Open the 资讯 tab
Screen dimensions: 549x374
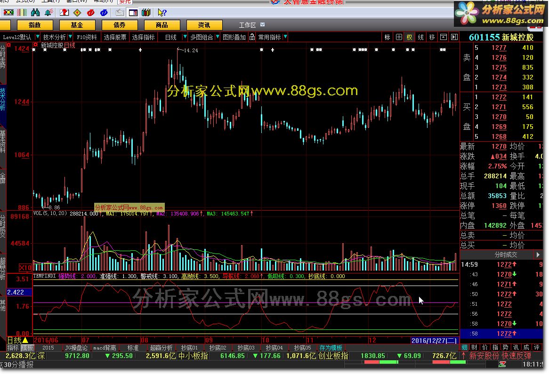(204, 25)
